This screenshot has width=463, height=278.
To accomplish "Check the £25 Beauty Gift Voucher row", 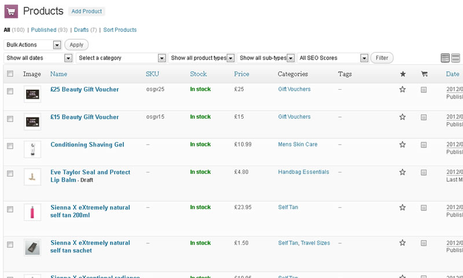I will point(10,92).
